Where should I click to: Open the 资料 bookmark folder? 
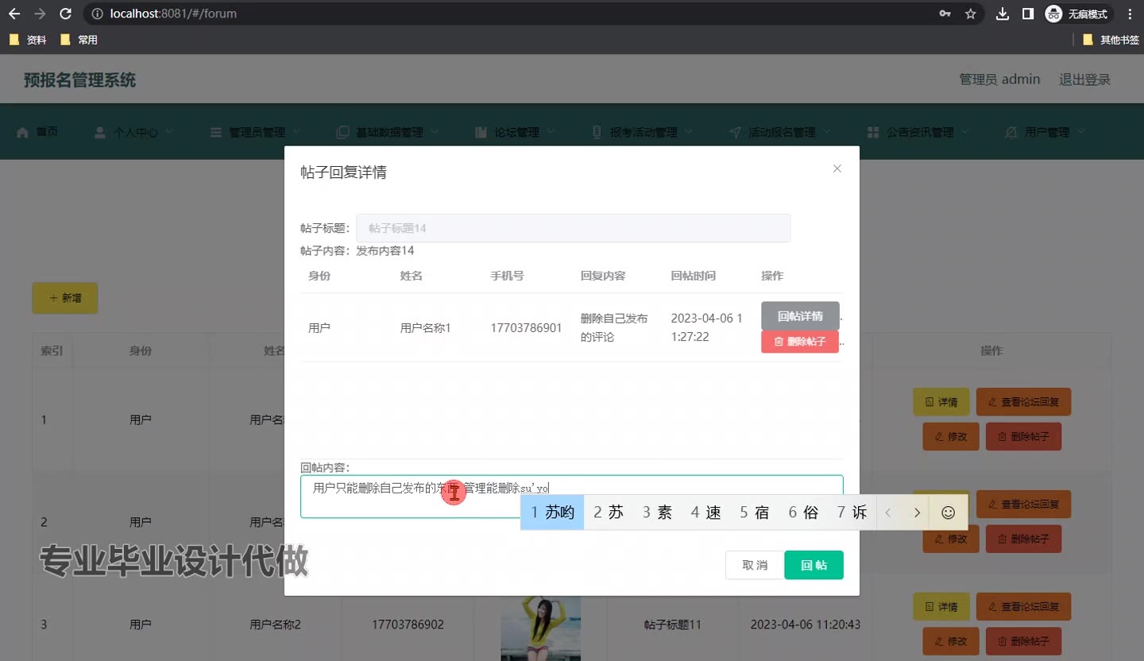click(28, 40)
